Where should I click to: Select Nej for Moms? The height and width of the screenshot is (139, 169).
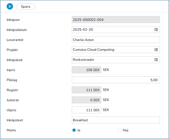point(120,130)
